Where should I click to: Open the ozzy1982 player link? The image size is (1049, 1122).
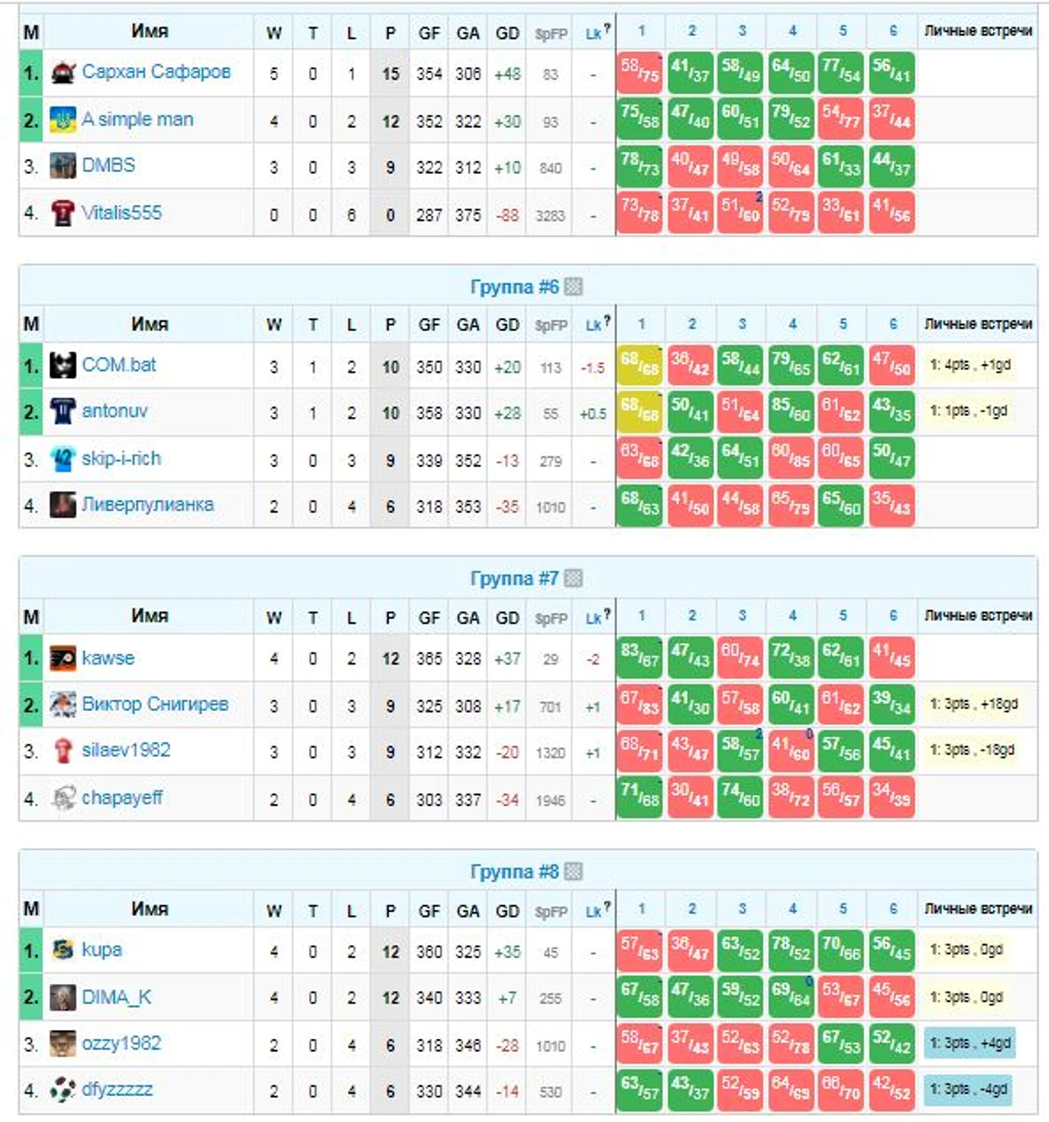coord(121,1044)
